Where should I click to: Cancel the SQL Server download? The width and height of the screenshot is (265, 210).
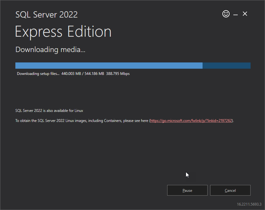click(230, 190)
